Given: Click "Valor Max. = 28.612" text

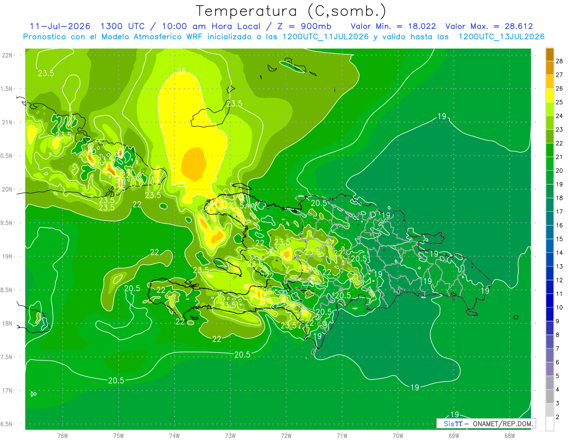Looking at the screenshot, I should point(489,26).
